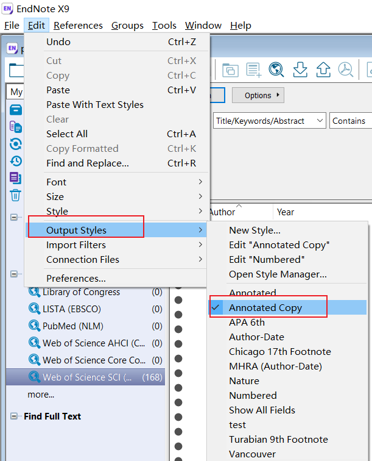
Task: Open the Options dropdown button
Action: tap(258, 95)
